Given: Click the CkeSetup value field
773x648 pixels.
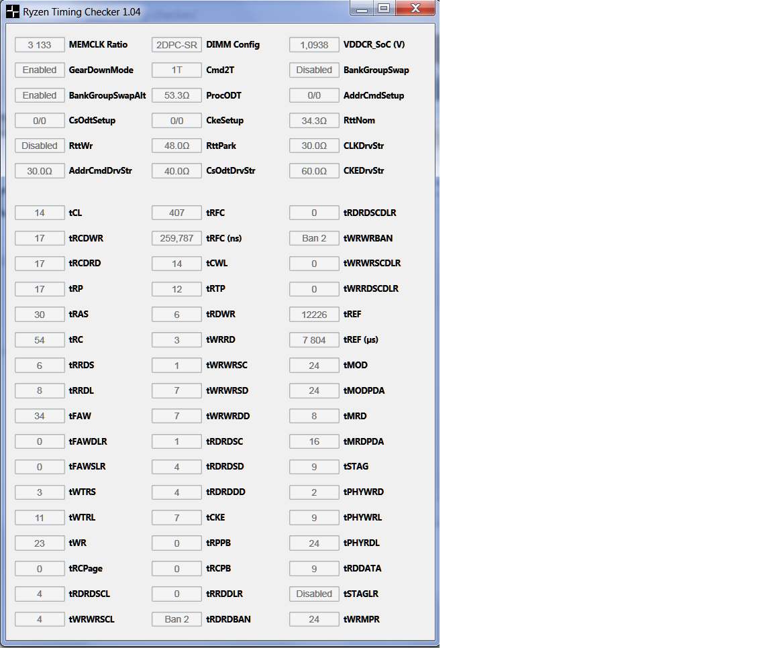Looking at the screenshot, I should pos(176,121).
